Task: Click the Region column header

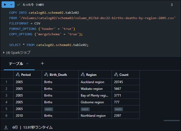Action: point(95,75)
